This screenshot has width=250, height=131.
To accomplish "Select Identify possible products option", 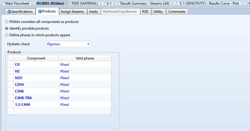I will (7, 29).
